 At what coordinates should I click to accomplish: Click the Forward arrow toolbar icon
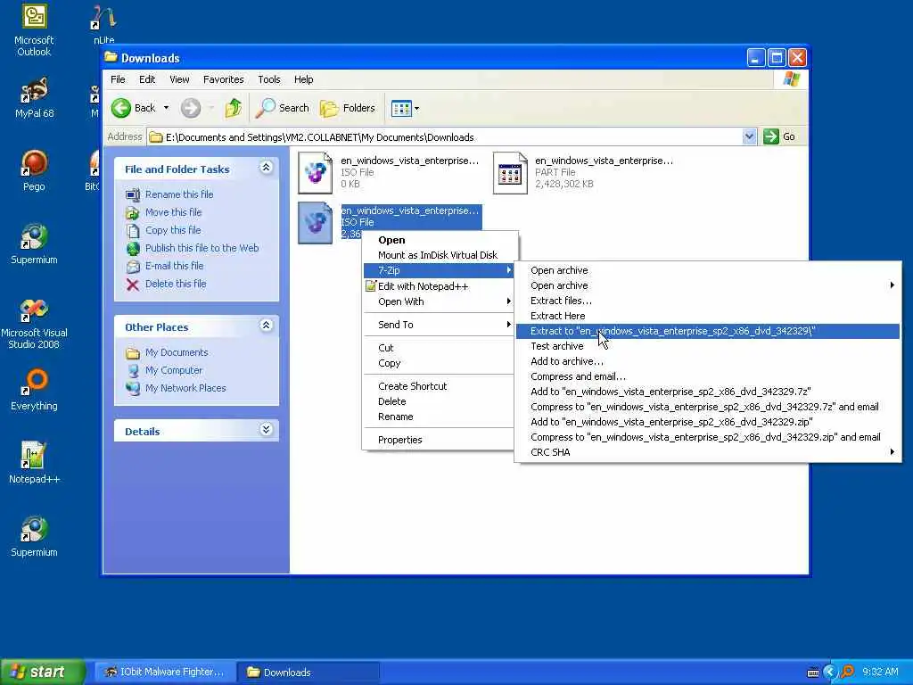pyautogui.click(x=191, y=108)
